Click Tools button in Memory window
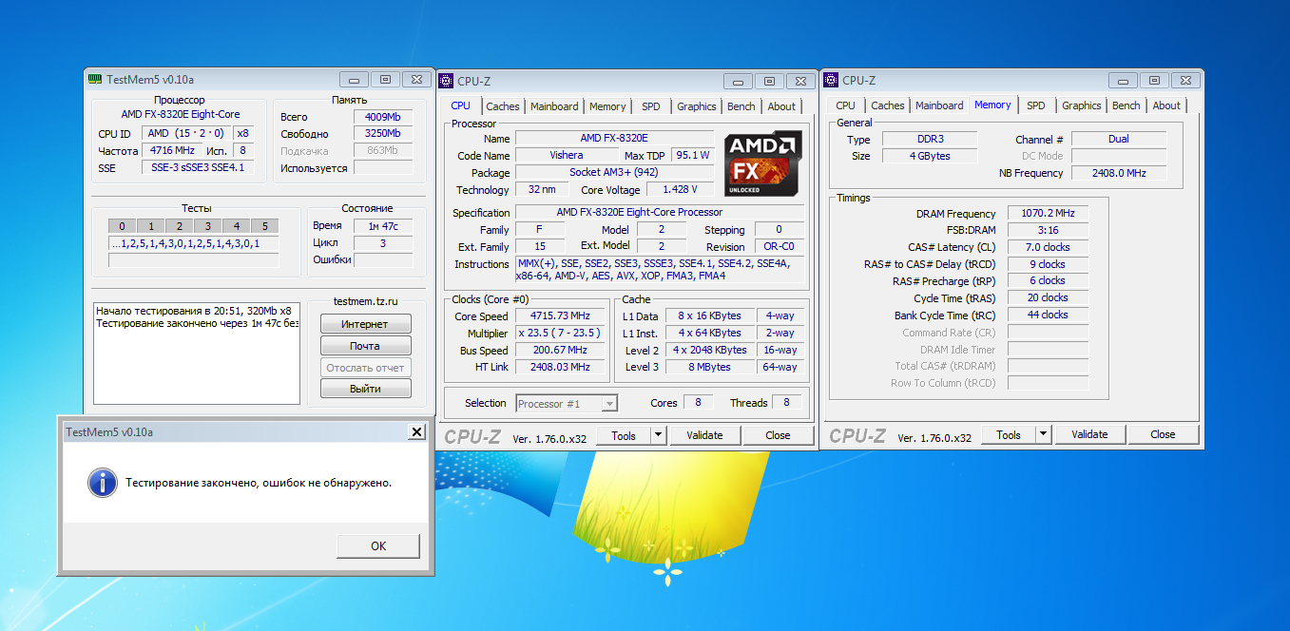 tap(1009, 434)
